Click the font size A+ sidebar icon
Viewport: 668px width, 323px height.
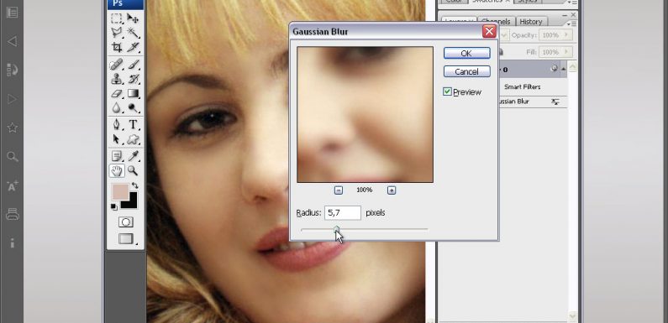[x=13, y=185]
